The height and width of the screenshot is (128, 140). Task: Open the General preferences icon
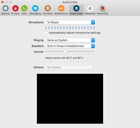point(6,8)
